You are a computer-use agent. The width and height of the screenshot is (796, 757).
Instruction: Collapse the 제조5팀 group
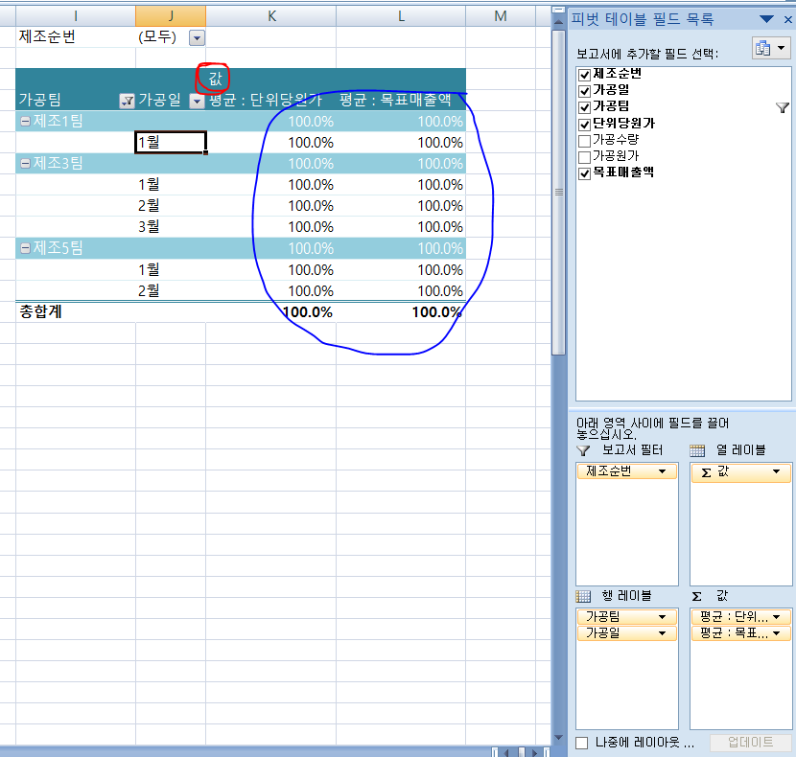pos(25,248)
